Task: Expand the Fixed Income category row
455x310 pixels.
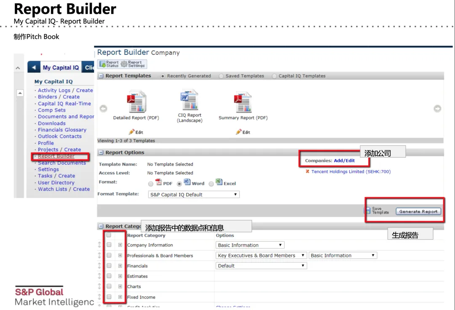Action: tap(120, 297)
